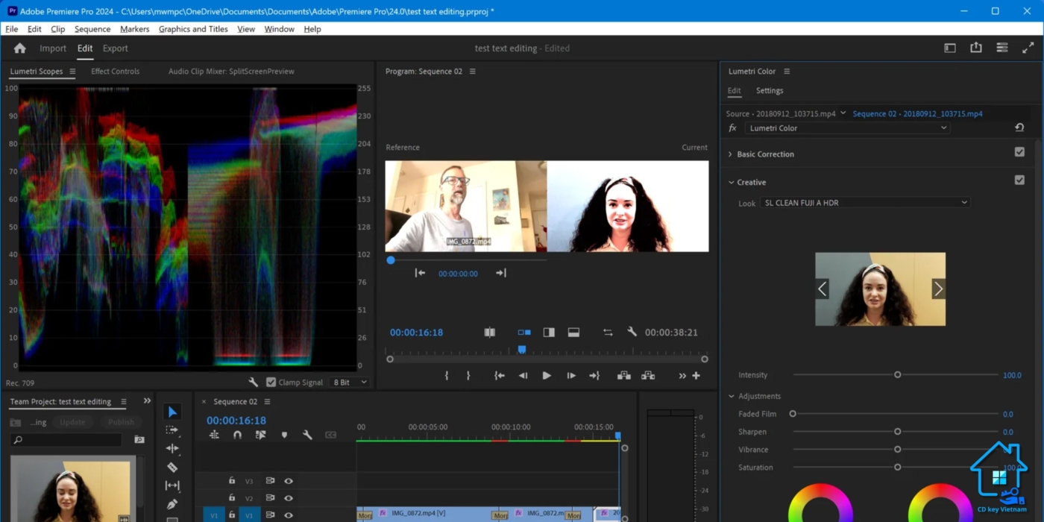1044x522 pixels.
Task: Toggle V3 track output eye
Action: (289, 481)
